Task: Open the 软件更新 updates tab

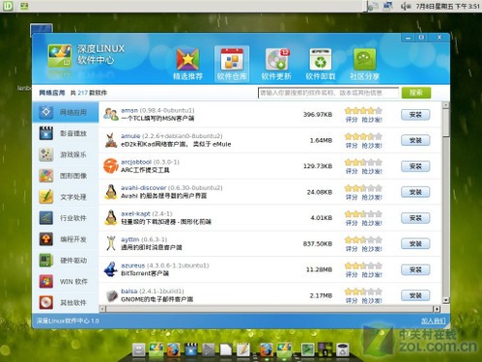Action: pyautogui.click(x=276, y=64)
